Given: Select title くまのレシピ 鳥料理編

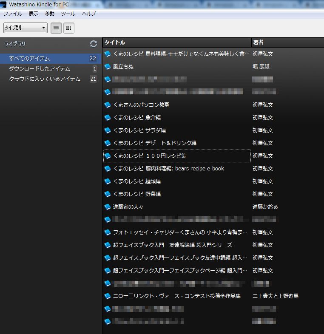Looking at the screenshot, I should click(181, 54).
